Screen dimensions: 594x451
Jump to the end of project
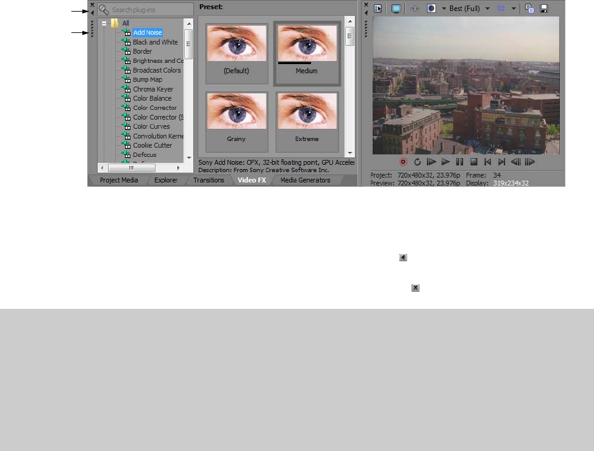tap(501, 162)
